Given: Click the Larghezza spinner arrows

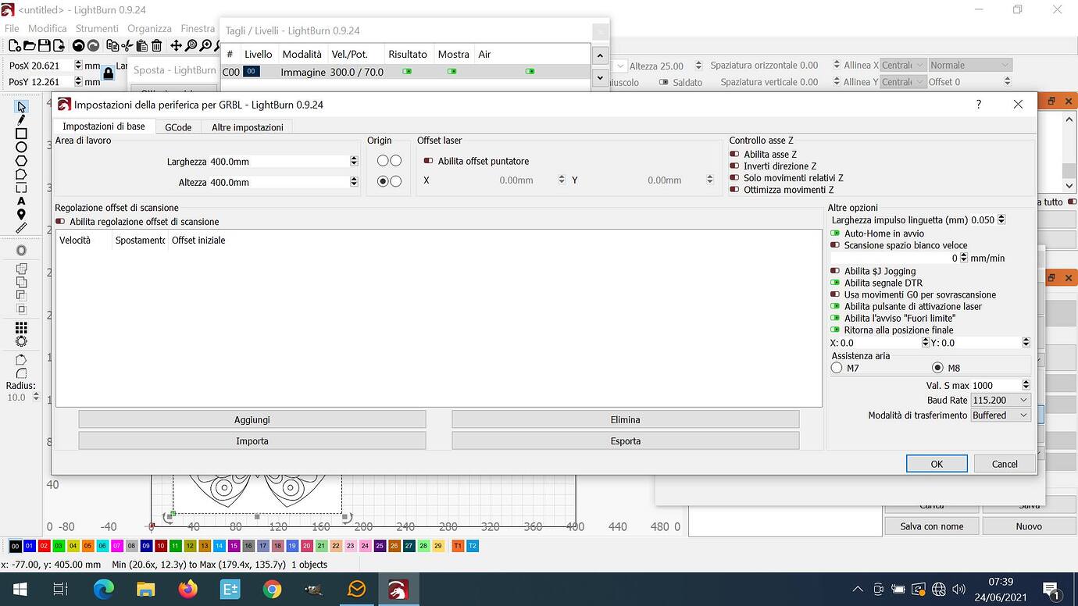Looking at the screenshot, I should [354, 161].
